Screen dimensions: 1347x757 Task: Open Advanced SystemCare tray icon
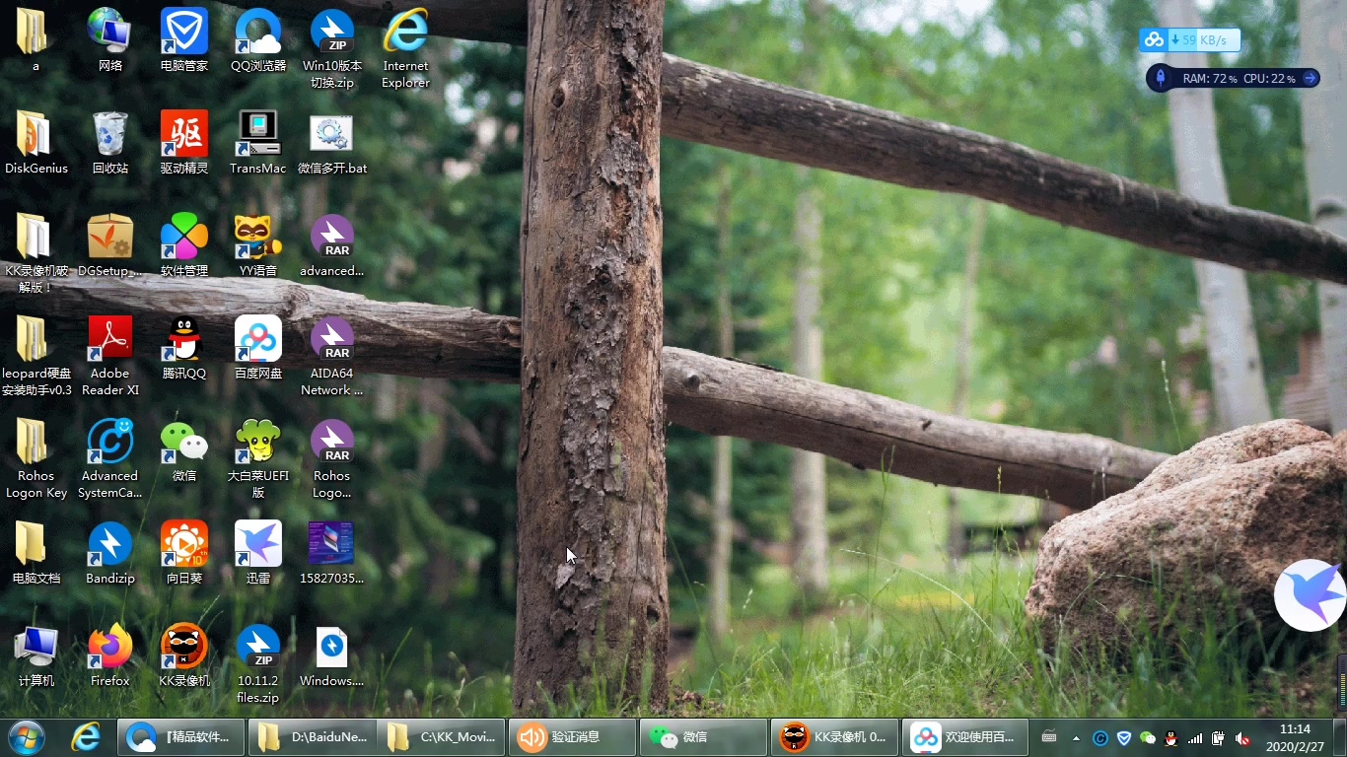point(1100,737)
